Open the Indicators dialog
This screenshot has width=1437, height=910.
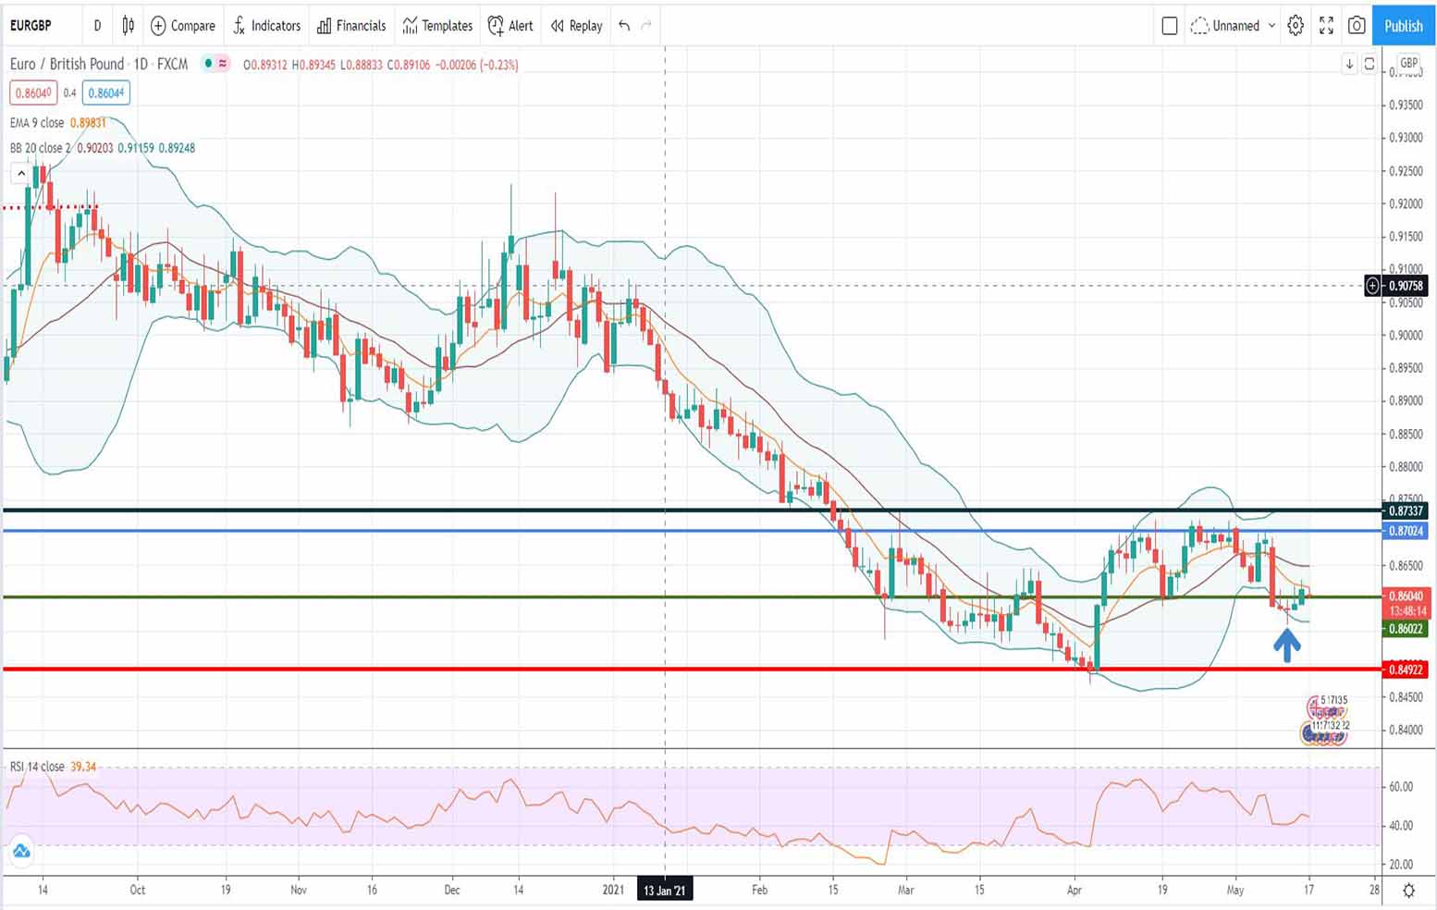click(x=266, y=26)
